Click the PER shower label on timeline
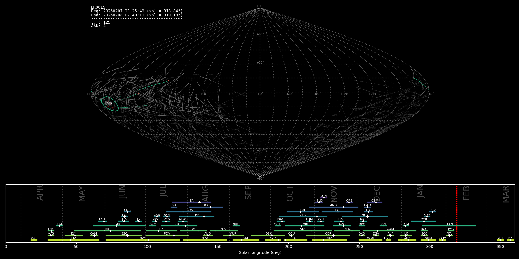 click(196, 215)
